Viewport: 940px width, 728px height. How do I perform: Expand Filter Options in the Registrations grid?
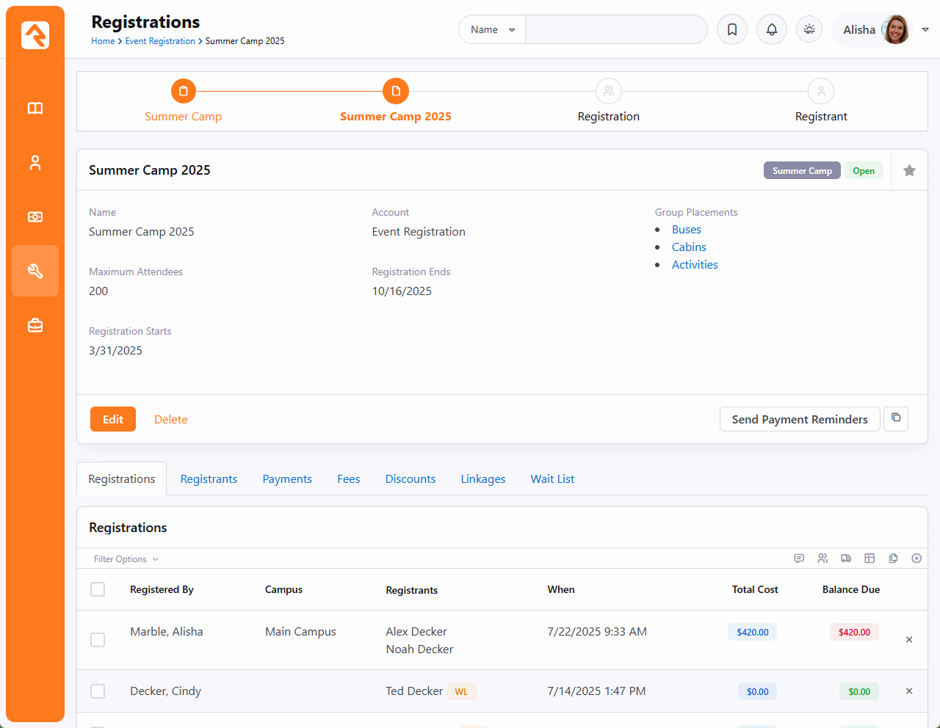(126, 559)
